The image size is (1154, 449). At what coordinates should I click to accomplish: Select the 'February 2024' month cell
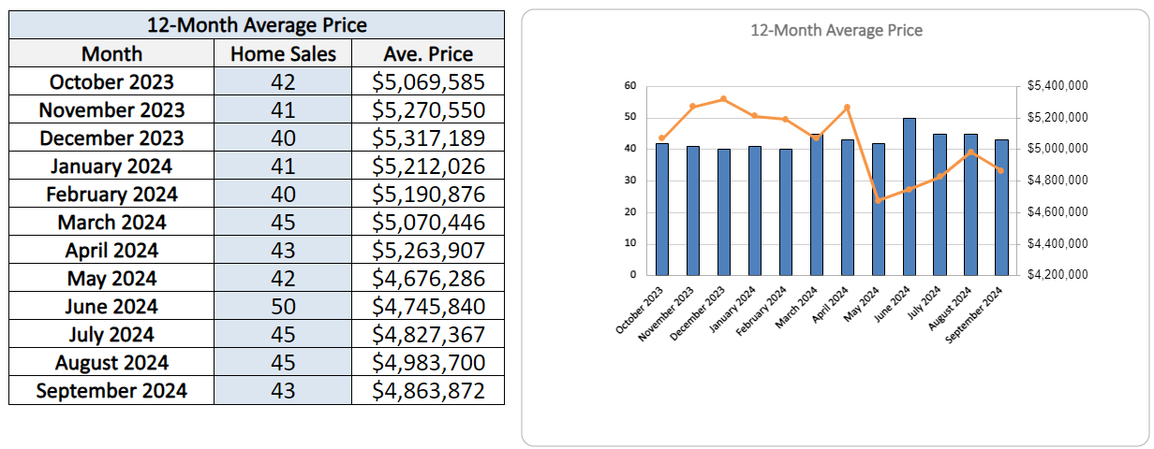click(111, 194)
